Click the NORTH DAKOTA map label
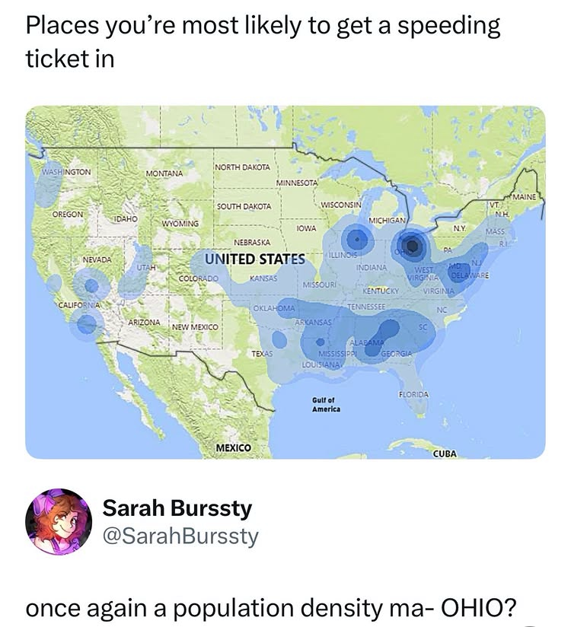Screen dimensions: 571x627 pos(241,167)
